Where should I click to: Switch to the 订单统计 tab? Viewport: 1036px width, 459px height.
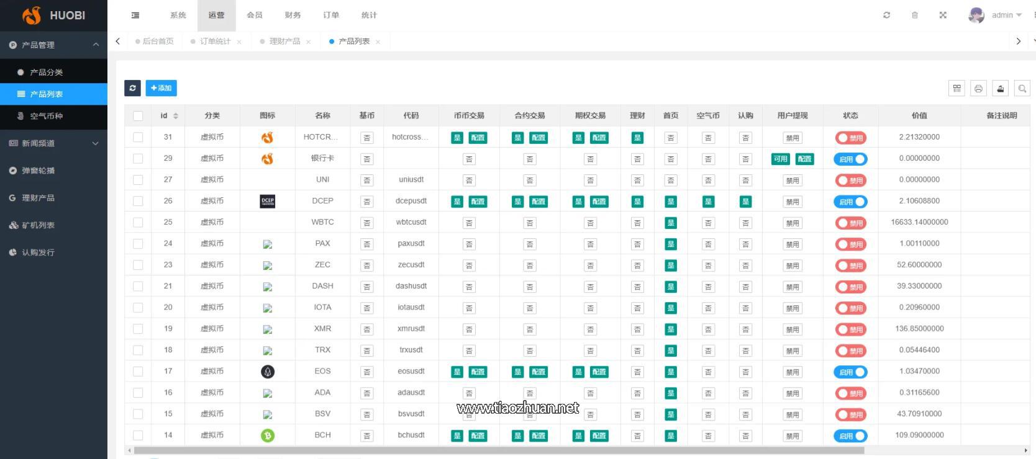click(215, 42)
